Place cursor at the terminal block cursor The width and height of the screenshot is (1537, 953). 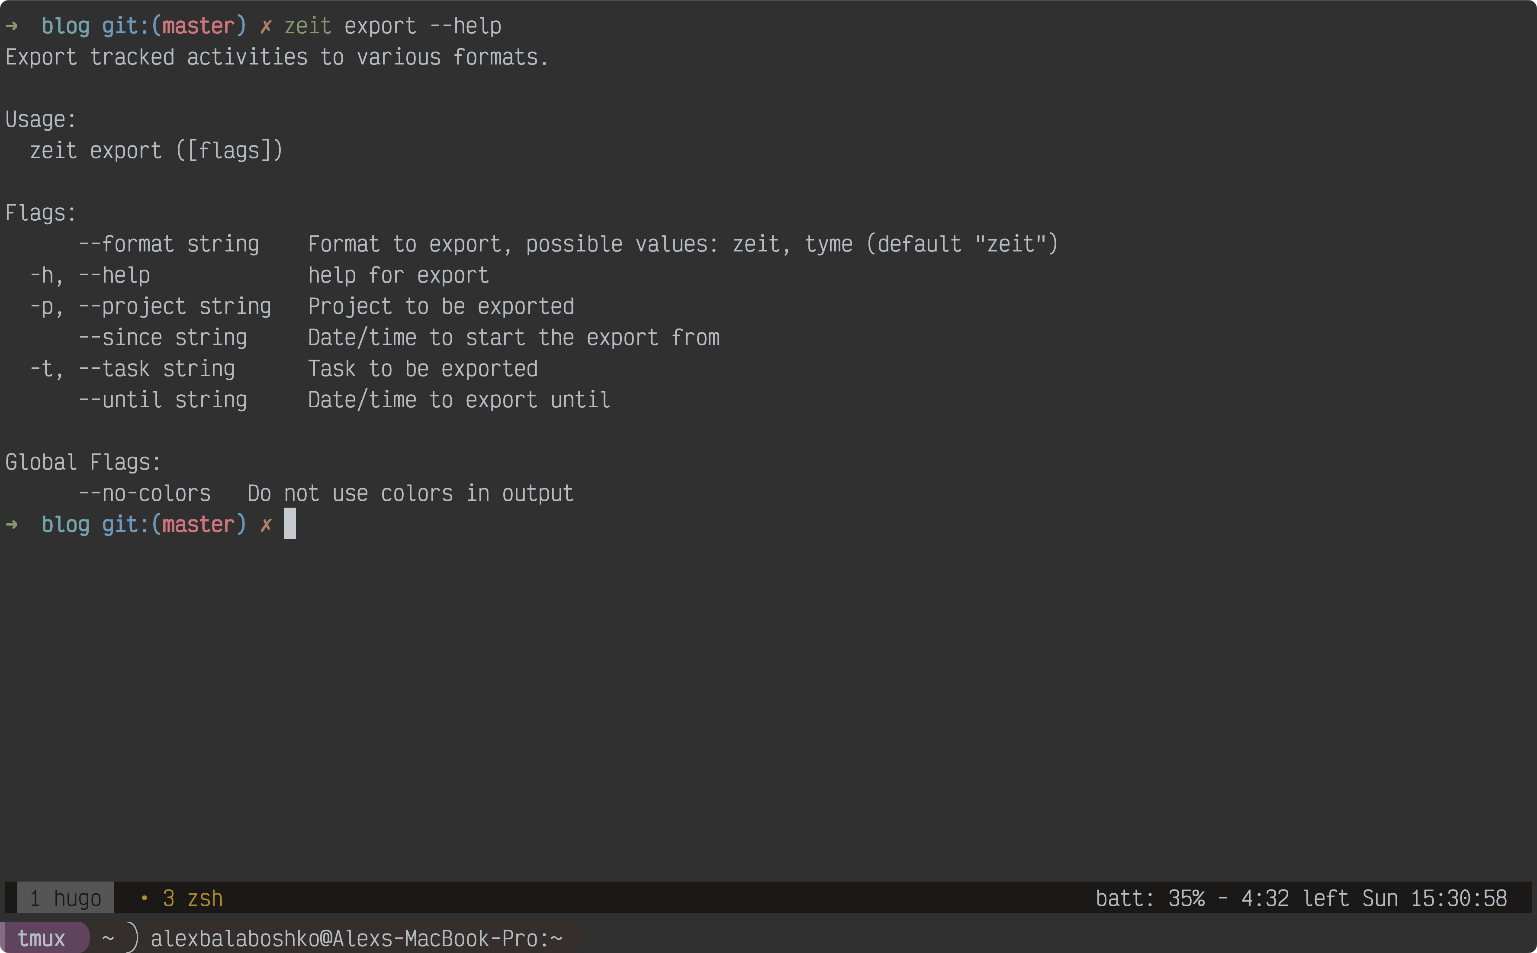tap(290, 525)
